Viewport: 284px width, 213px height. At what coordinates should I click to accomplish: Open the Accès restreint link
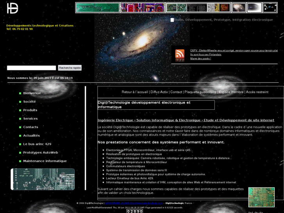coord(257,92)
